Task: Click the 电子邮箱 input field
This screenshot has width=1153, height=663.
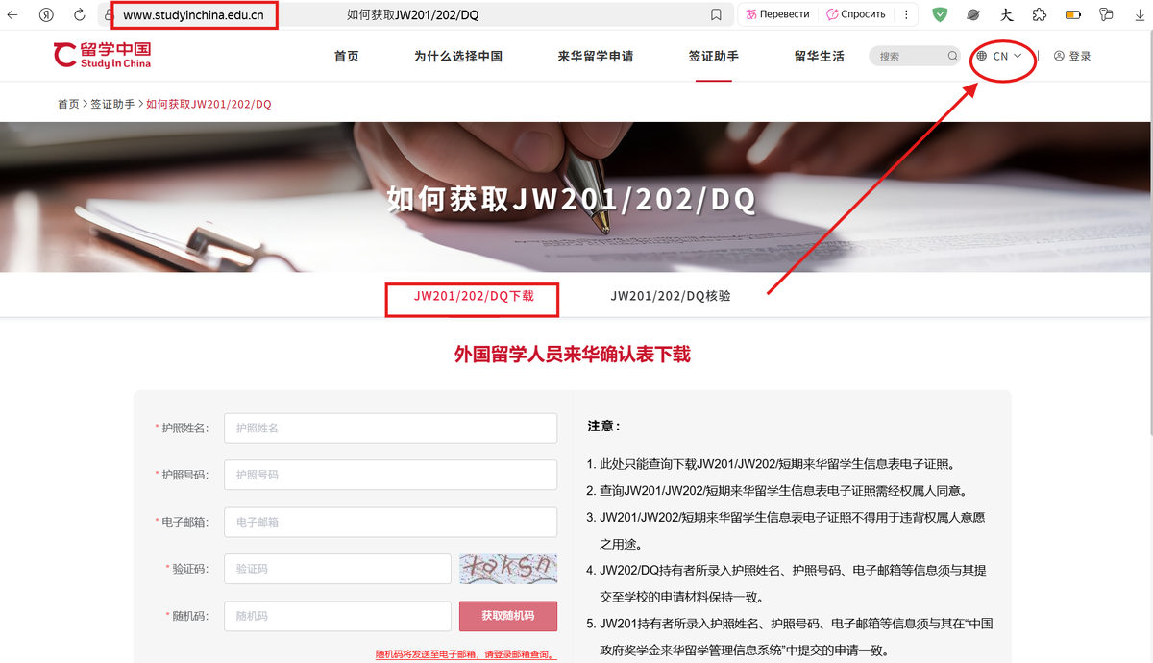Action: (390, 522)
